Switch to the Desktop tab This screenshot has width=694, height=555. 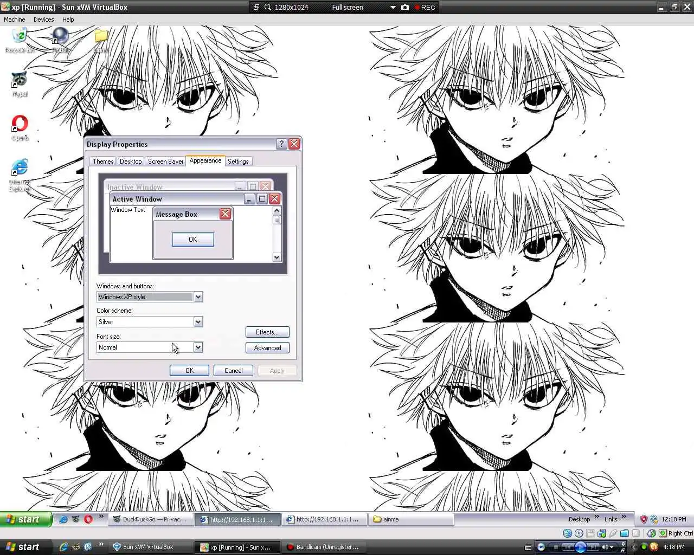(131, 162)
